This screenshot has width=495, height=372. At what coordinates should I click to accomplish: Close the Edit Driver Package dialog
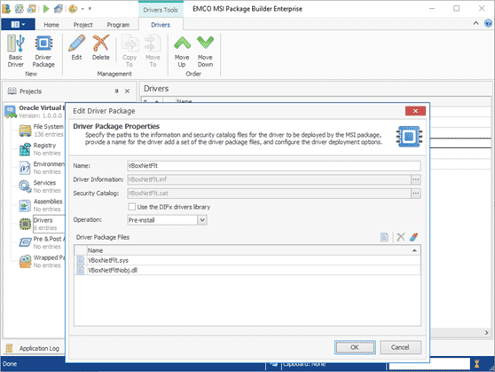[415, 111]
